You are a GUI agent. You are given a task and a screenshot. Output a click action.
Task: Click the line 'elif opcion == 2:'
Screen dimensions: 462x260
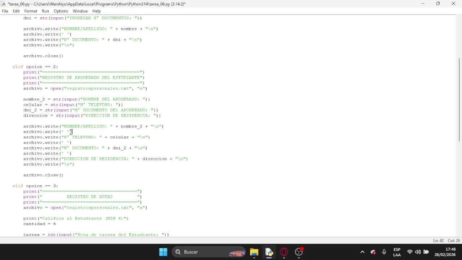pos(35,67)
